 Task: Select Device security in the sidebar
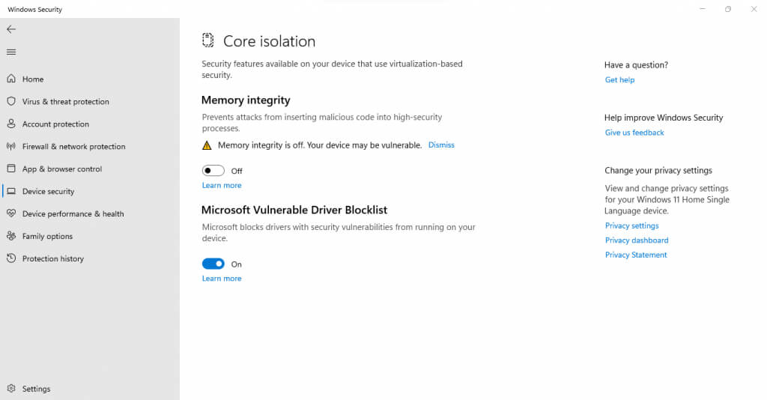click(49, 191)
